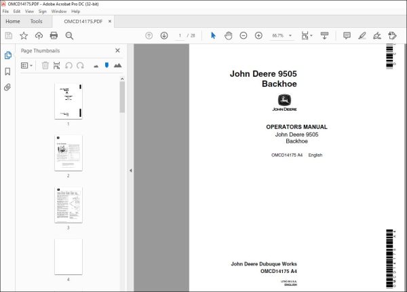This screenshot has width=407, height=292.
Task: Rotate page counterclockwise
Action: pos(69,65)
